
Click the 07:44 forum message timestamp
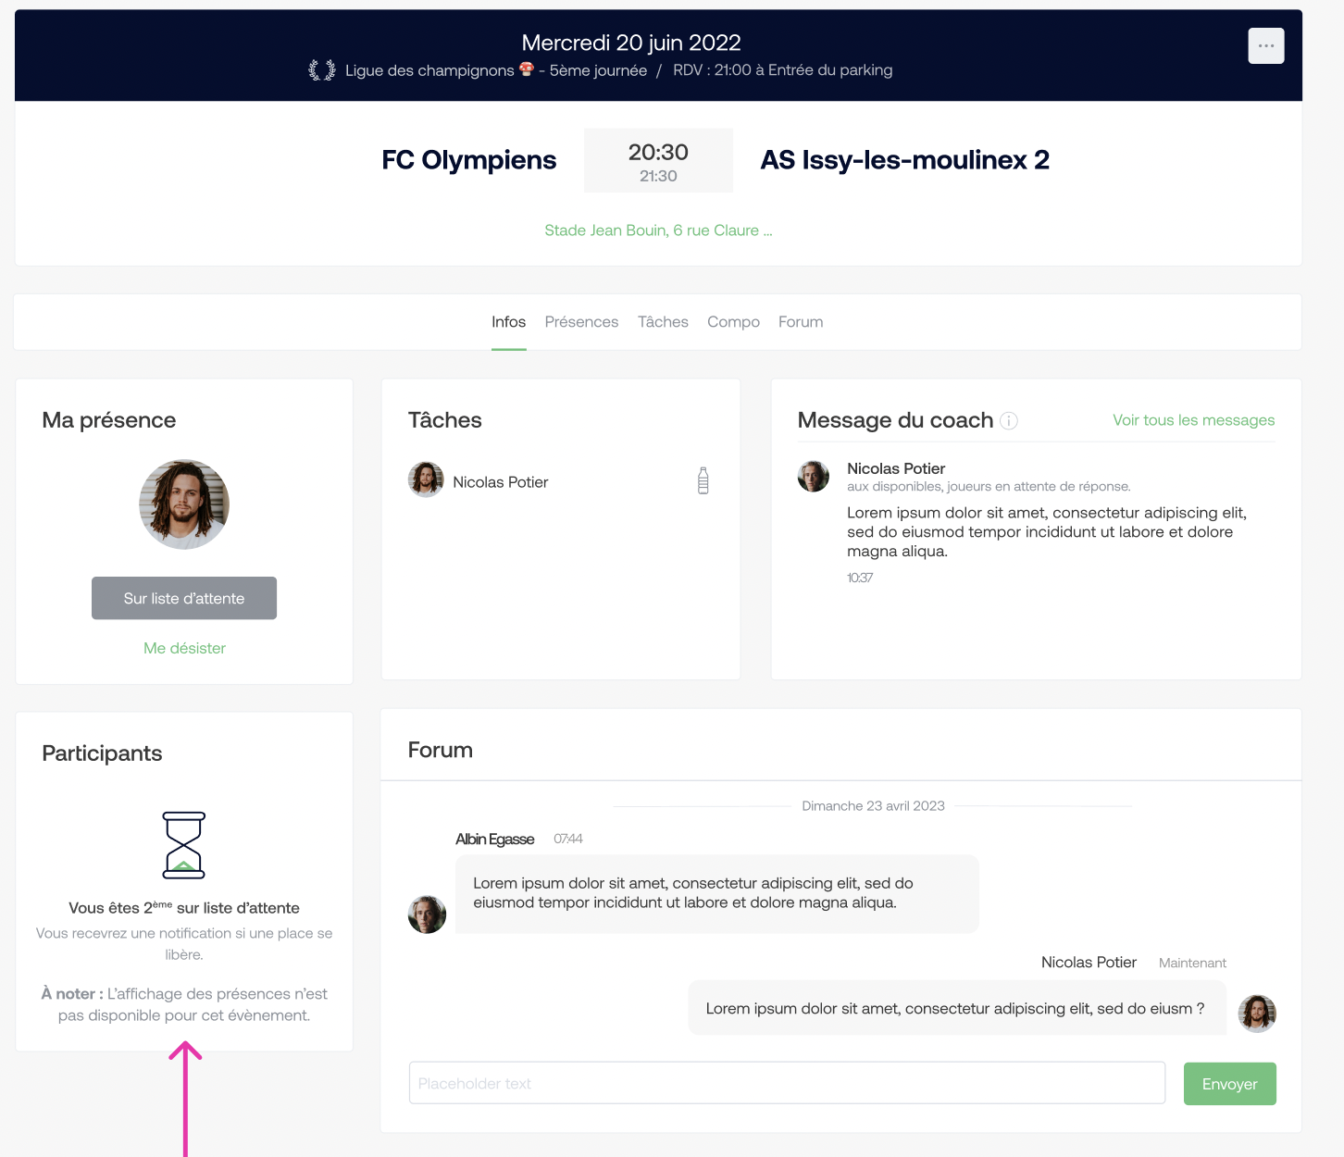click(568, 839)
